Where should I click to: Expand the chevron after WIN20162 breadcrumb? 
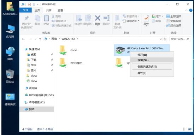click(77, 39)
